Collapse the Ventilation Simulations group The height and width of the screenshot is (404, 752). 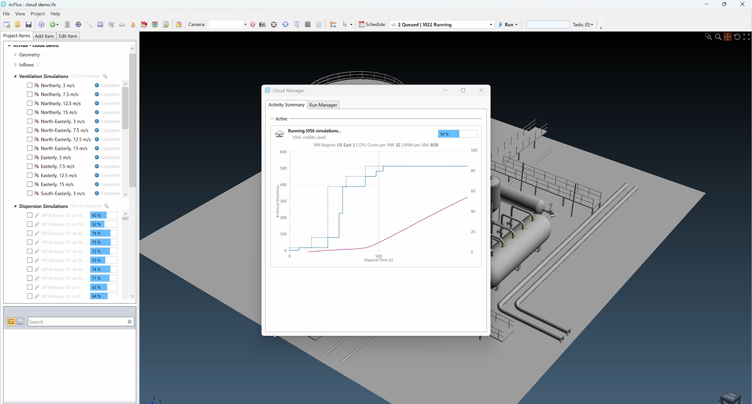15,76
